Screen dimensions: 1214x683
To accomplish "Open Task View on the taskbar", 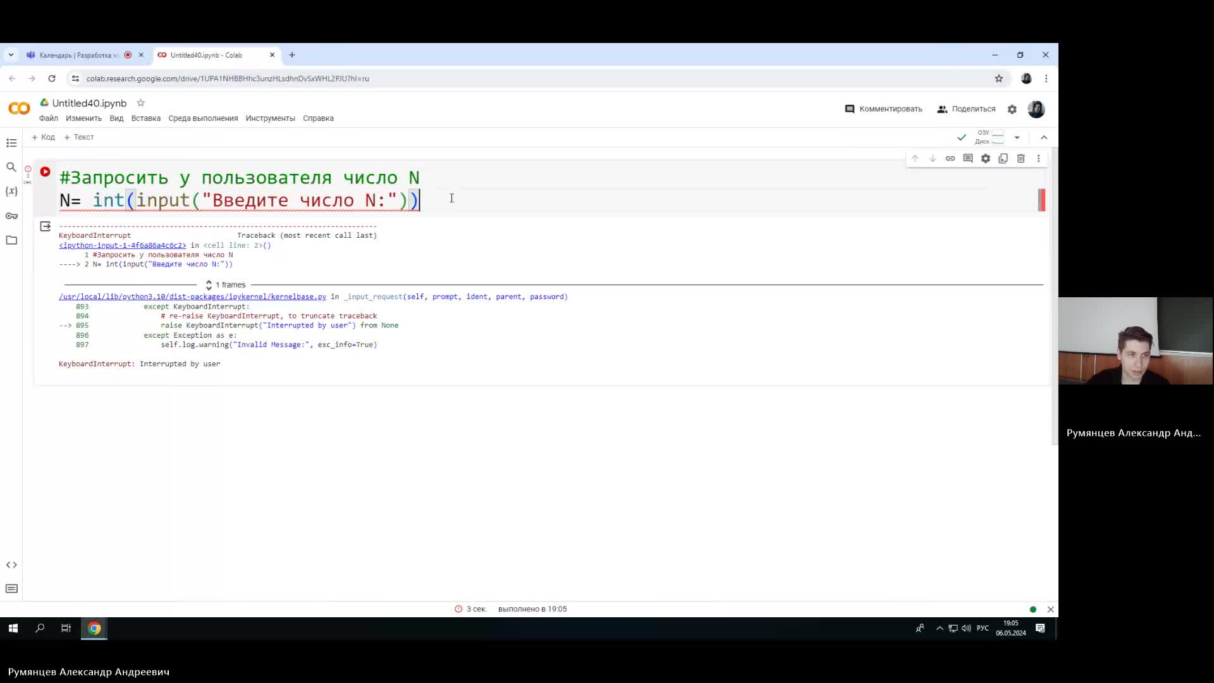I will point(66,628).
